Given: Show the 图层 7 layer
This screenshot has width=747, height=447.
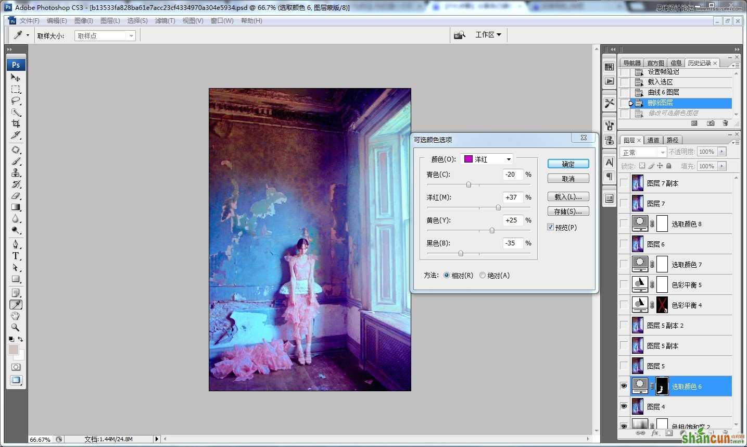Looking at the screenshot, I should tap(624, 203).
